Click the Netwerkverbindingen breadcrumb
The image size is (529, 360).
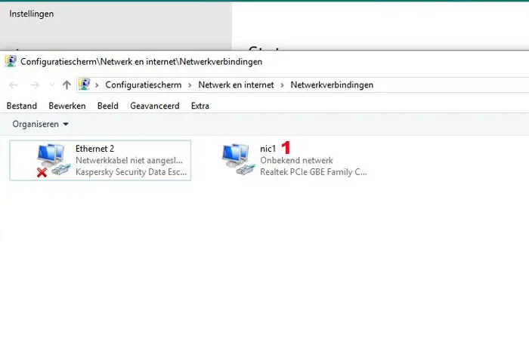pos(332,85)
